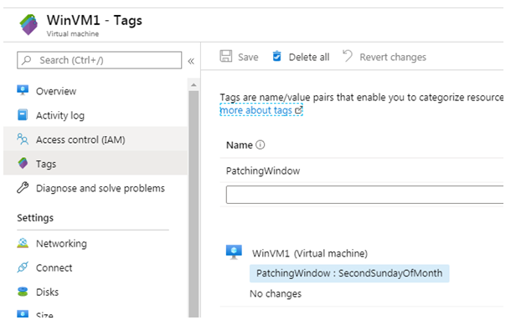Click the Overview monitor icon in sidebar

[x=23, y=90]
